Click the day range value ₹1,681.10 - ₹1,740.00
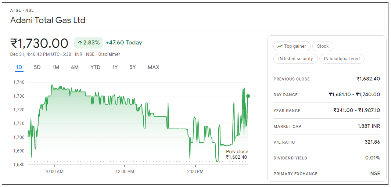The width and height of the screenshot is (391, 187). pos(354,94)
